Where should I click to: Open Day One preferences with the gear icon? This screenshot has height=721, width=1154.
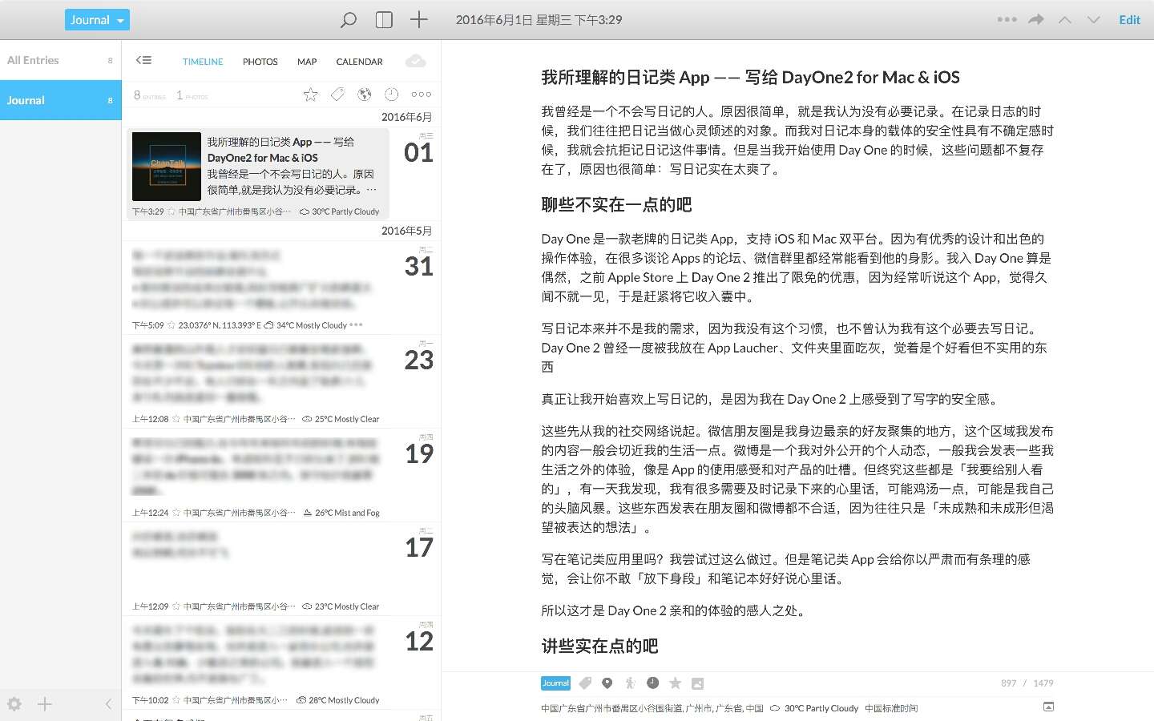(x=14, y=703)
